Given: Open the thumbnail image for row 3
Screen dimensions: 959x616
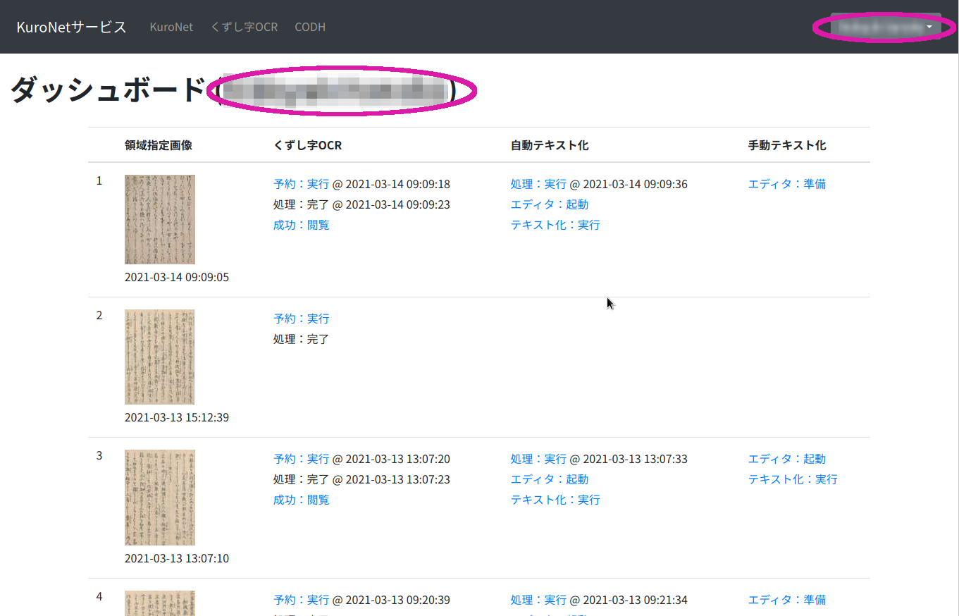Looking at the screenshot, I should [160, 498].
